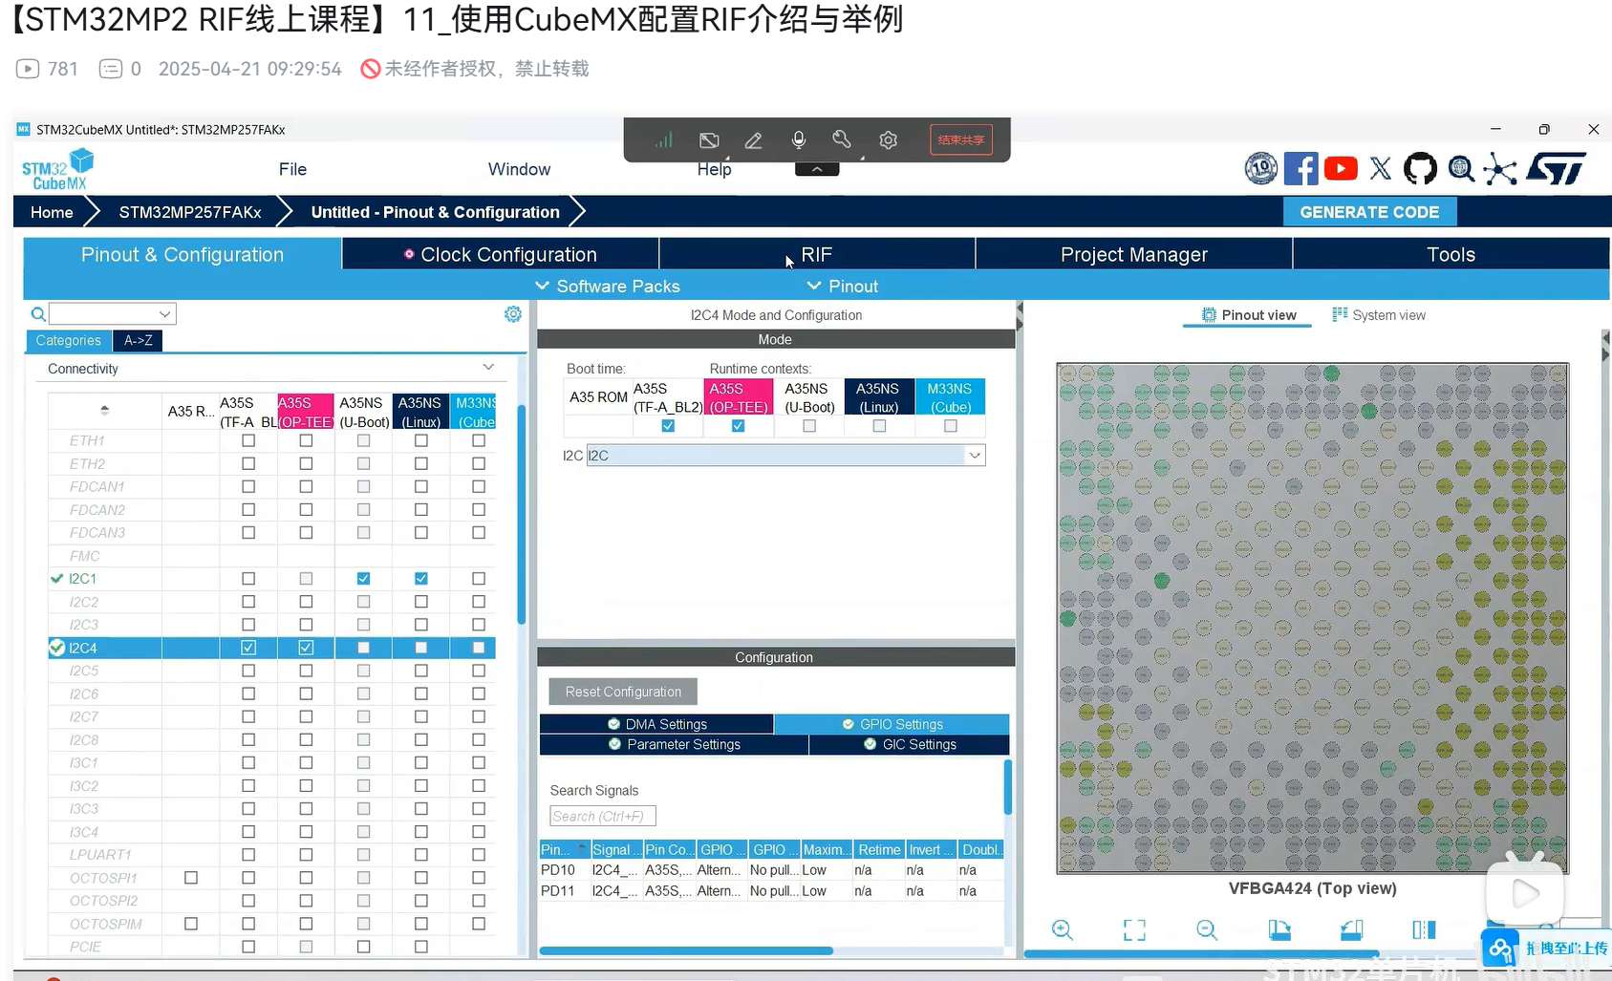This screenshot has height=981, width=1612.
Task: Click the drag-to-upload cloud widget
Action: click(x=1546, y=949)
